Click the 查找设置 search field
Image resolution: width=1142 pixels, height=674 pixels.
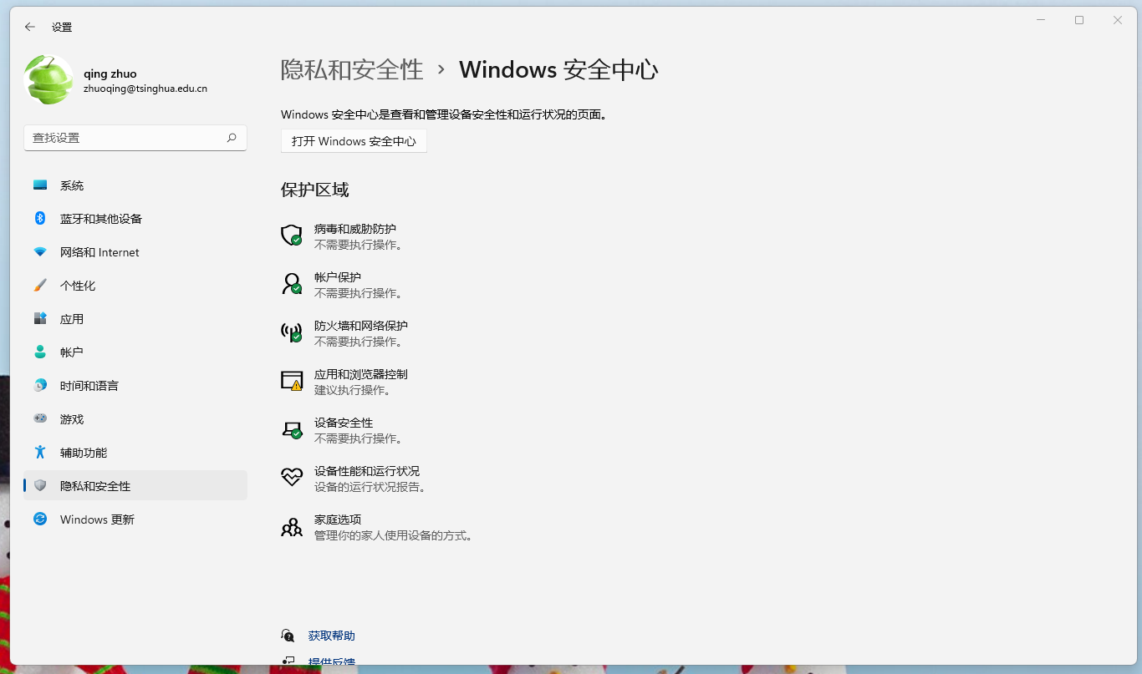135,138
